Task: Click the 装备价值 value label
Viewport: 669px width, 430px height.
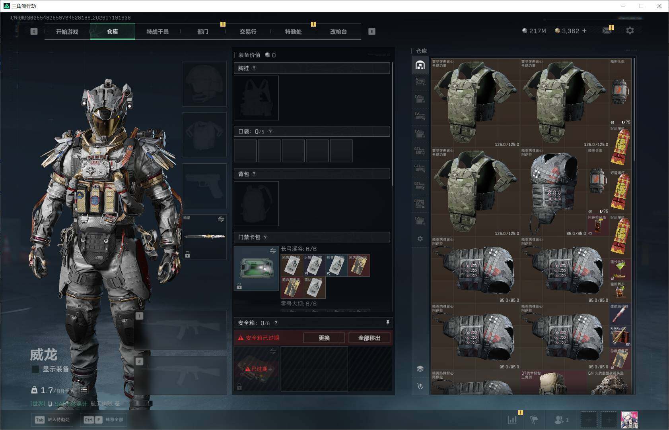Action: (x=257, y=55)
